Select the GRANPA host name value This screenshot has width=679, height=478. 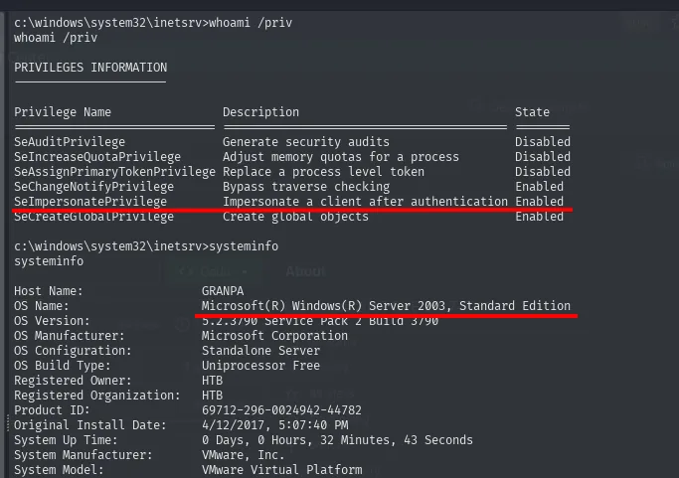pyautogui.click(x=223, y=291)
